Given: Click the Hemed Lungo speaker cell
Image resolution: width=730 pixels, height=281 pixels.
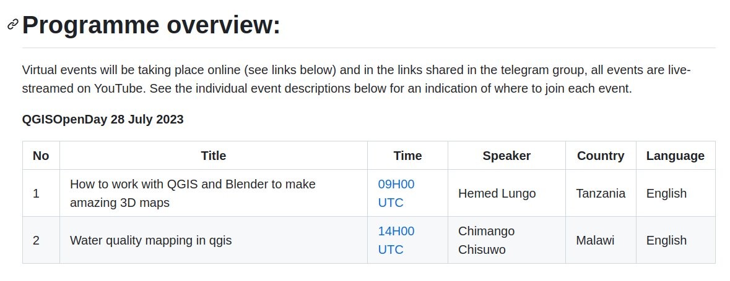Looking at the screenshot, I should [x=506, y=193].
